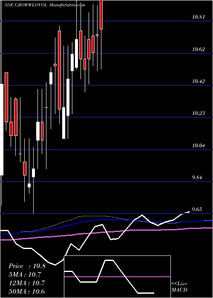The width and height of the screenshot is (213, 298).
Task: Click the 10.81 price axis label
Action: point(199,17)
